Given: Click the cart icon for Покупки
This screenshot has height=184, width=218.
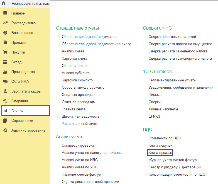Looking at the screenshot, I should [x=5, y=52].
